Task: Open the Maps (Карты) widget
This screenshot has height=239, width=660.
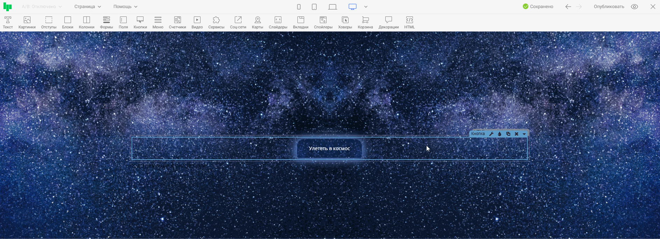Action: [257, 22]
